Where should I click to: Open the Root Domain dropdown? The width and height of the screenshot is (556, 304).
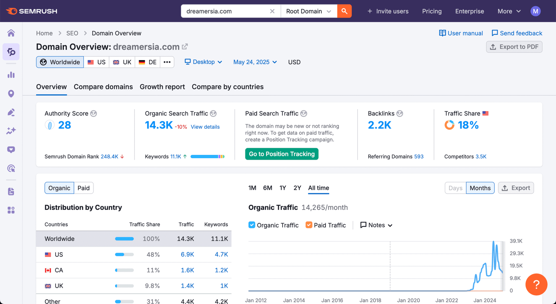point(309,11)
